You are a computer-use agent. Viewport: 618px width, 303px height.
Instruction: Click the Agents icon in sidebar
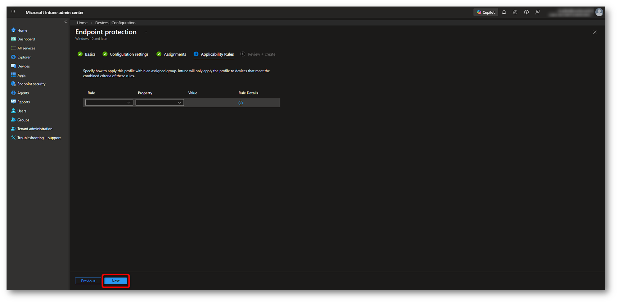pos(13,93)
